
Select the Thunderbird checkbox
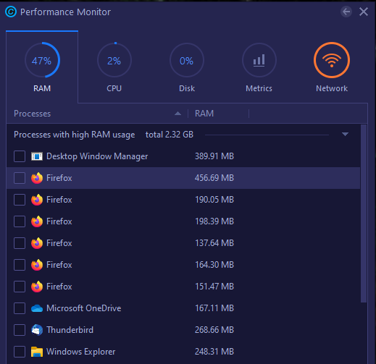[20, 330]
